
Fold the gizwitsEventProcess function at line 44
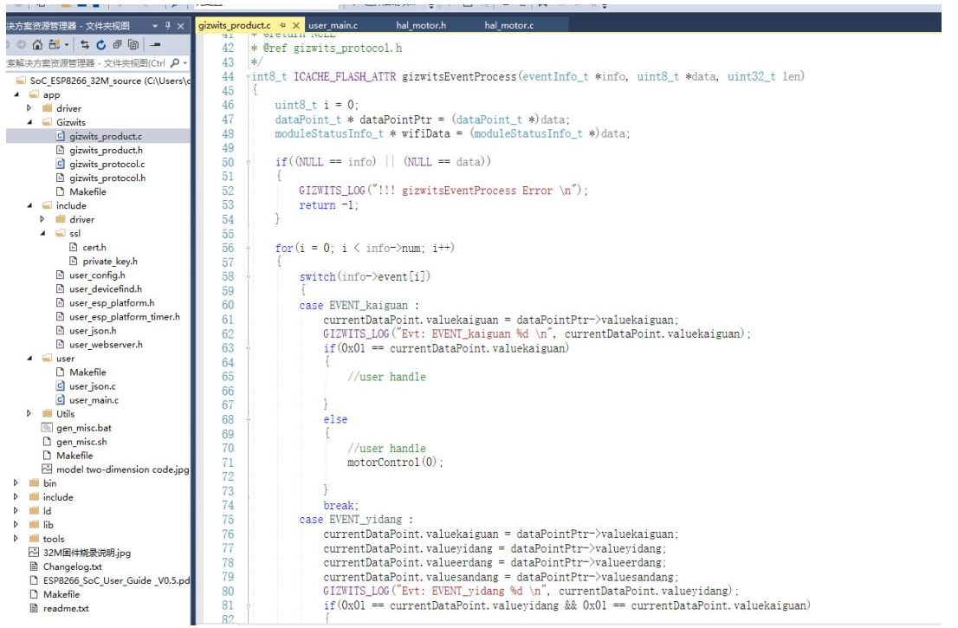point(248,77)
